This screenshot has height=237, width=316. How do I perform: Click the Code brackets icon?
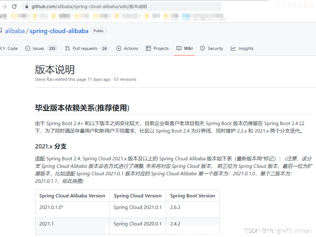2,48
